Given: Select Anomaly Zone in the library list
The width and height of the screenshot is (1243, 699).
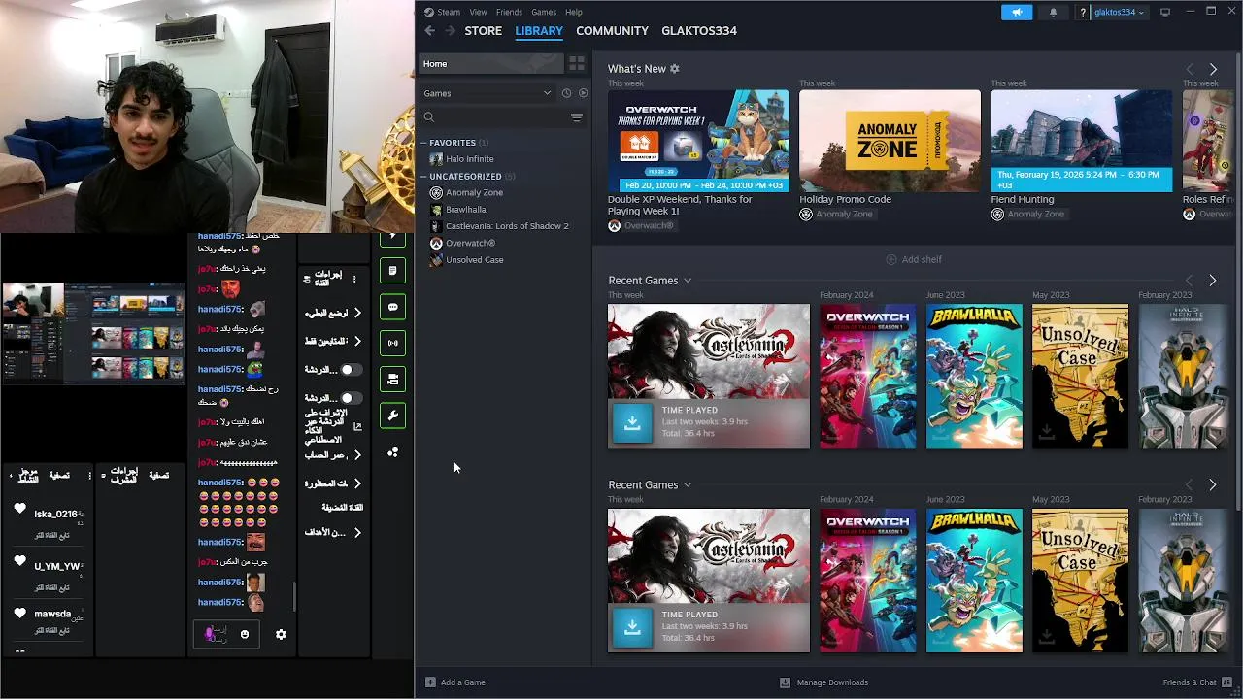Looking at the screenshot, I should point(474,192).
